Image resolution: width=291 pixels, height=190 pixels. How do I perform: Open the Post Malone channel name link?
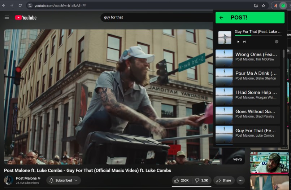coord(26,178)
